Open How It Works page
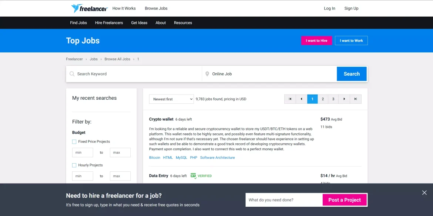Screen dimensions: 433x216 click(124, 8)
